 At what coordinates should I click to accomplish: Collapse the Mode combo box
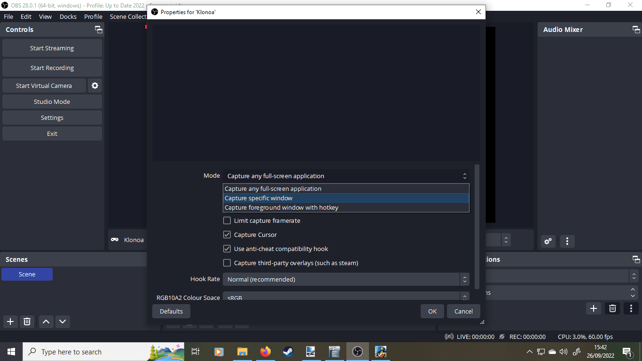tap(346, 176)
